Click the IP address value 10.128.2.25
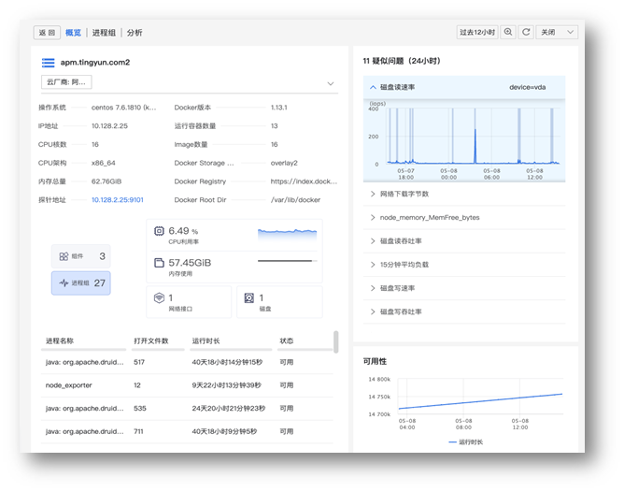Image resolution: width=624 pixels, height=492 pixels. click(109, 126)
